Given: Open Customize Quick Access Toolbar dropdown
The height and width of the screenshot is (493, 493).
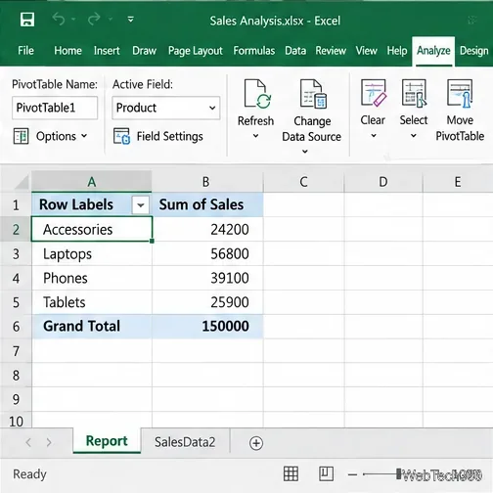Looking at the screenshot, I should (x=131, y=20).
